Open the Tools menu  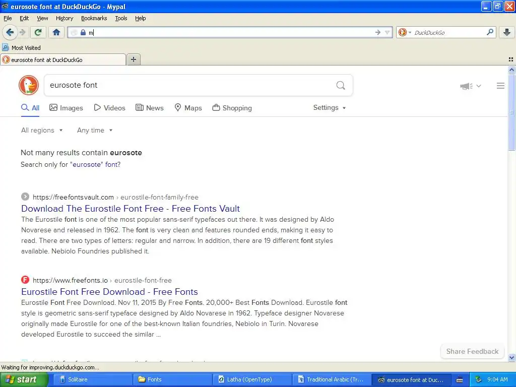(121, 18)
